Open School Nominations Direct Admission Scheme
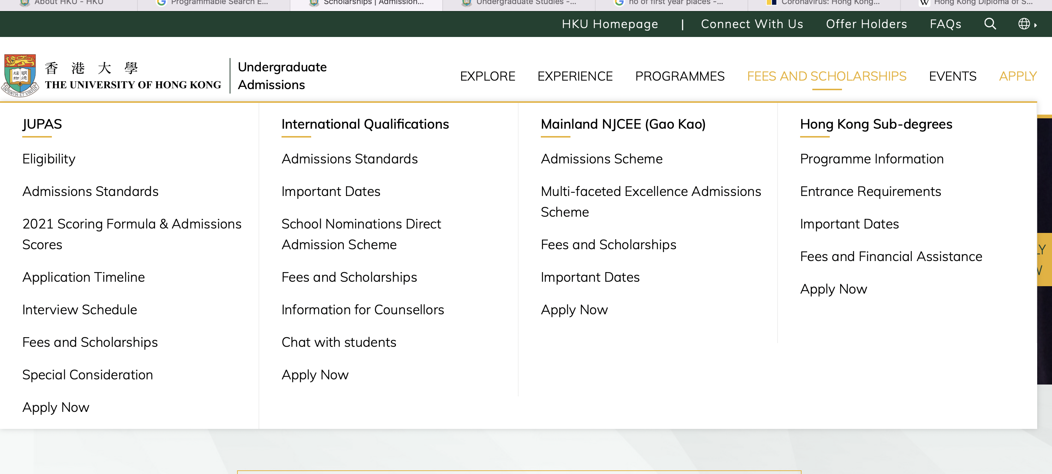1052x474 pixels. (361, 234)
